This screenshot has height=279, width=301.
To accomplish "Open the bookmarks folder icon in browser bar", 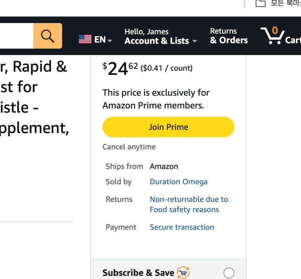I will [260, 3].
